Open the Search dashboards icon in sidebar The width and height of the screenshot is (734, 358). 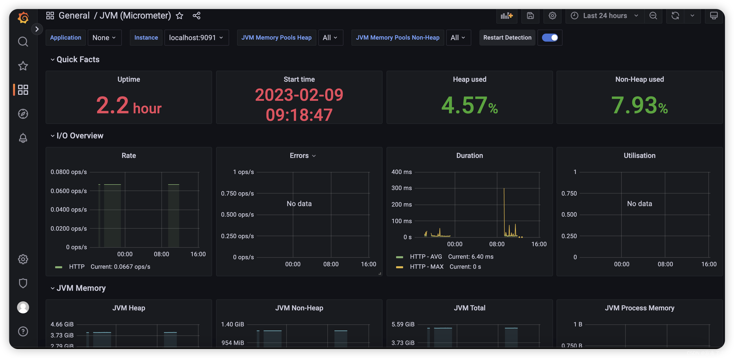[x=23, y=42]
